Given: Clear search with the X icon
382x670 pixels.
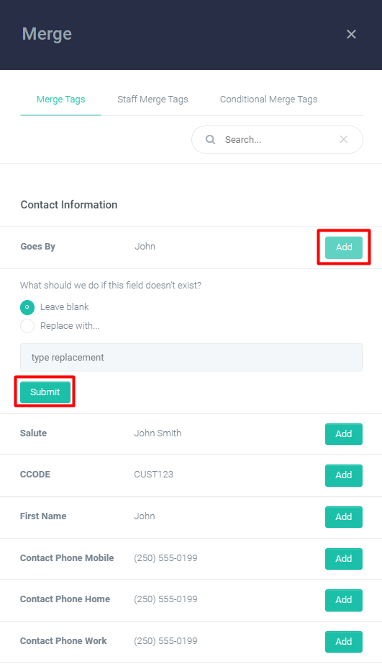Looking at the screenshot, I should click(x=344, y=139).
